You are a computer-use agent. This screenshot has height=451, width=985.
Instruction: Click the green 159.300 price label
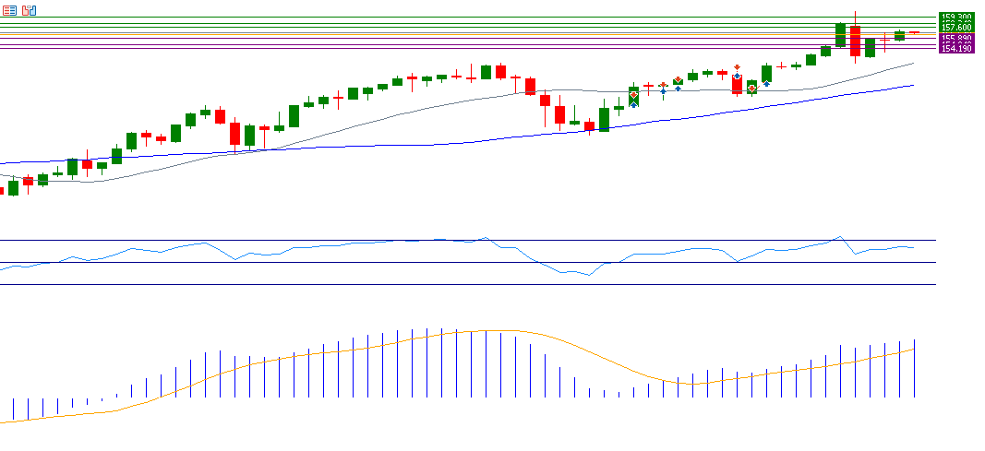[955, 18]
